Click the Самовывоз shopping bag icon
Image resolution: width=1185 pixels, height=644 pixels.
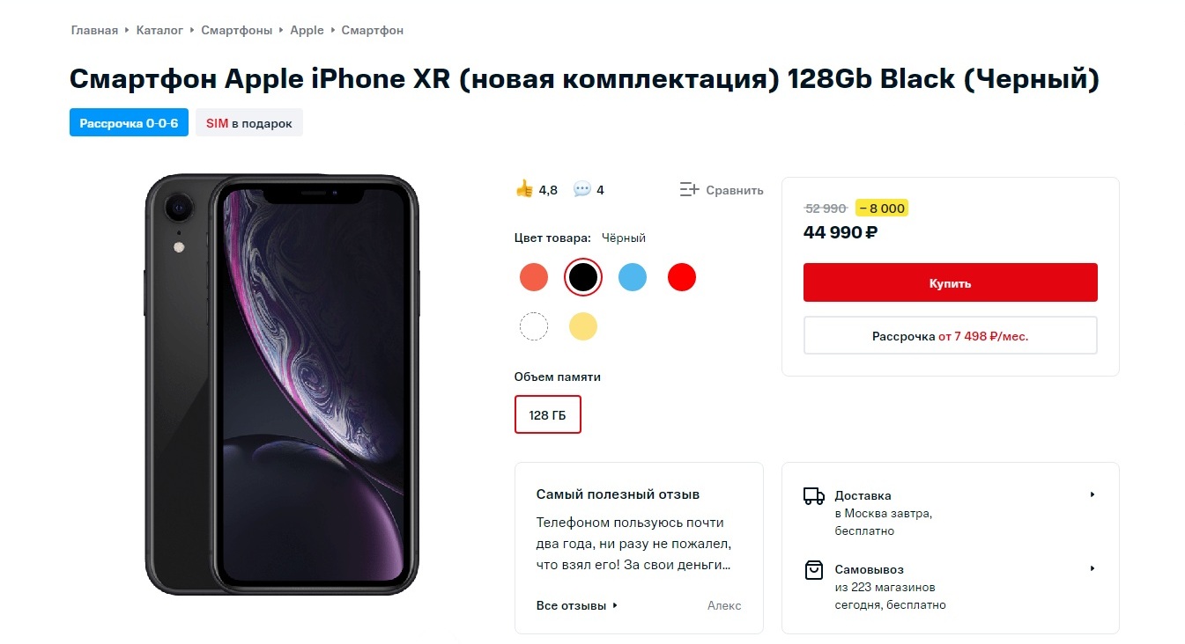point(814,570)
